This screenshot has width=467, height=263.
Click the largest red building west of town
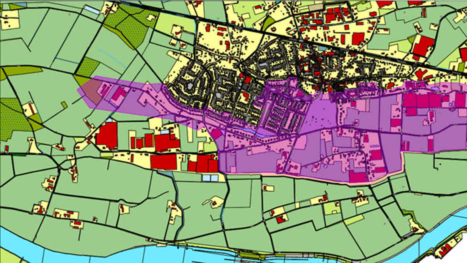[107, 135]
